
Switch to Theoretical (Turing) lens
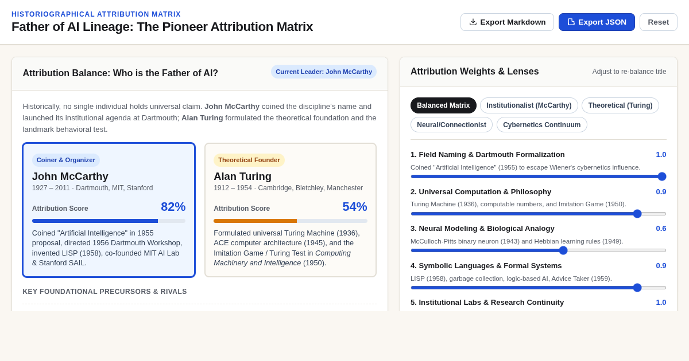[620, 105]
